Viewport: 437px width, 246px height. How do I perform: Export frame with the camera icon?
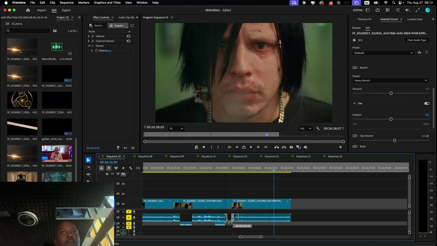(x=291, y=147)
